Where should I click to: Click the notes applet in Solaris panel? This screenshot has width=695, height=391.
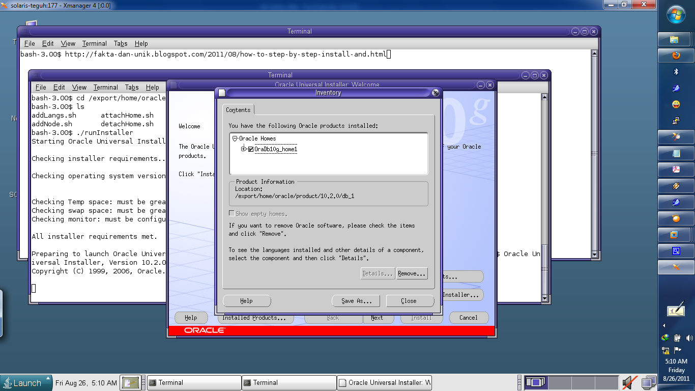coord(131,383)
